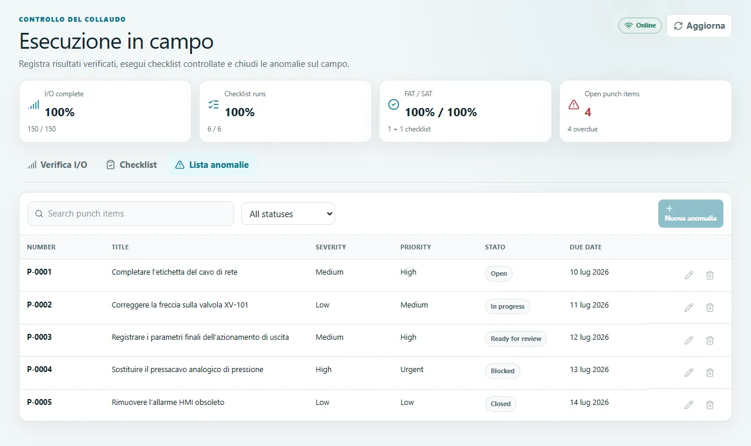Edit punch item P-0002 with pencil icon
The image size is (751, 446).
point(689,308)
